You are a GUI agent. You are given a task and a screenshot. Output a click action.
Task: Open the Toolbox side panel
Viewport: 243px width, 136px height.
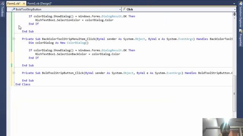tap(2, 9)
